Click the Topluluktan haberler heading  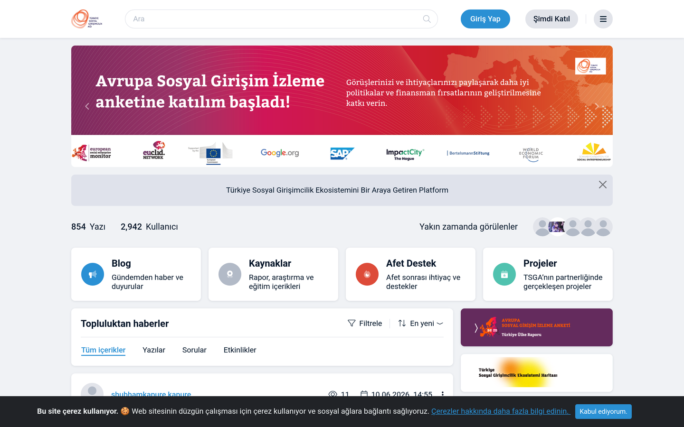click(125, 324)
